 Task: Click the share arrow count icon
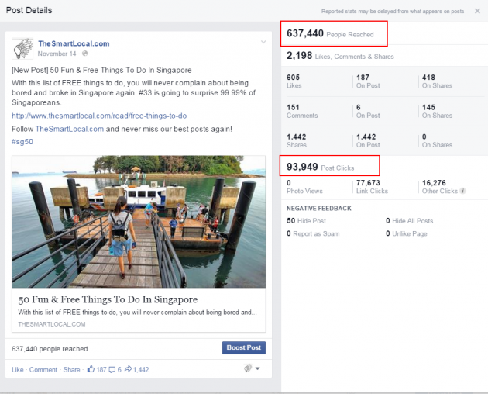[x=128, y=369]
